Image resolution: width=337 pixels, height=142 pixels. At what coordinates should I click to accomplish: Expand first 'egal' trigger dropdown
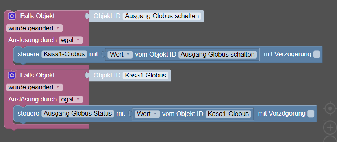pos(71,40)
